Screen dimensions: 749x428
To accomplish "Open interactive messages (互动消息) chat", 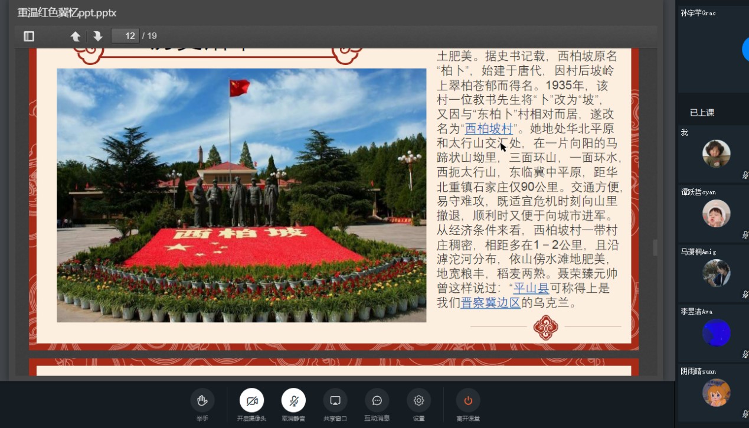I will click(377, 401).
